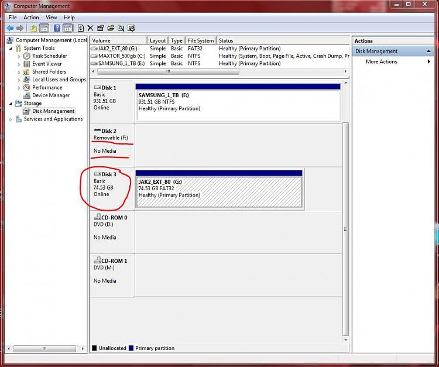The height and width of the screenshot is (367, 439).
Task: Select the Disk 3 label box
Action: 112,189
